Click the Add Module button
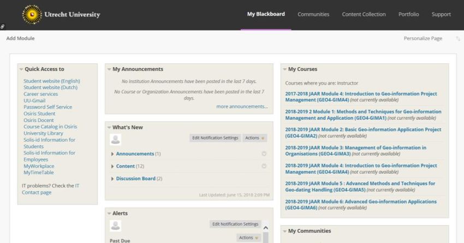This screenshot has width=464, height=243. 20,38
